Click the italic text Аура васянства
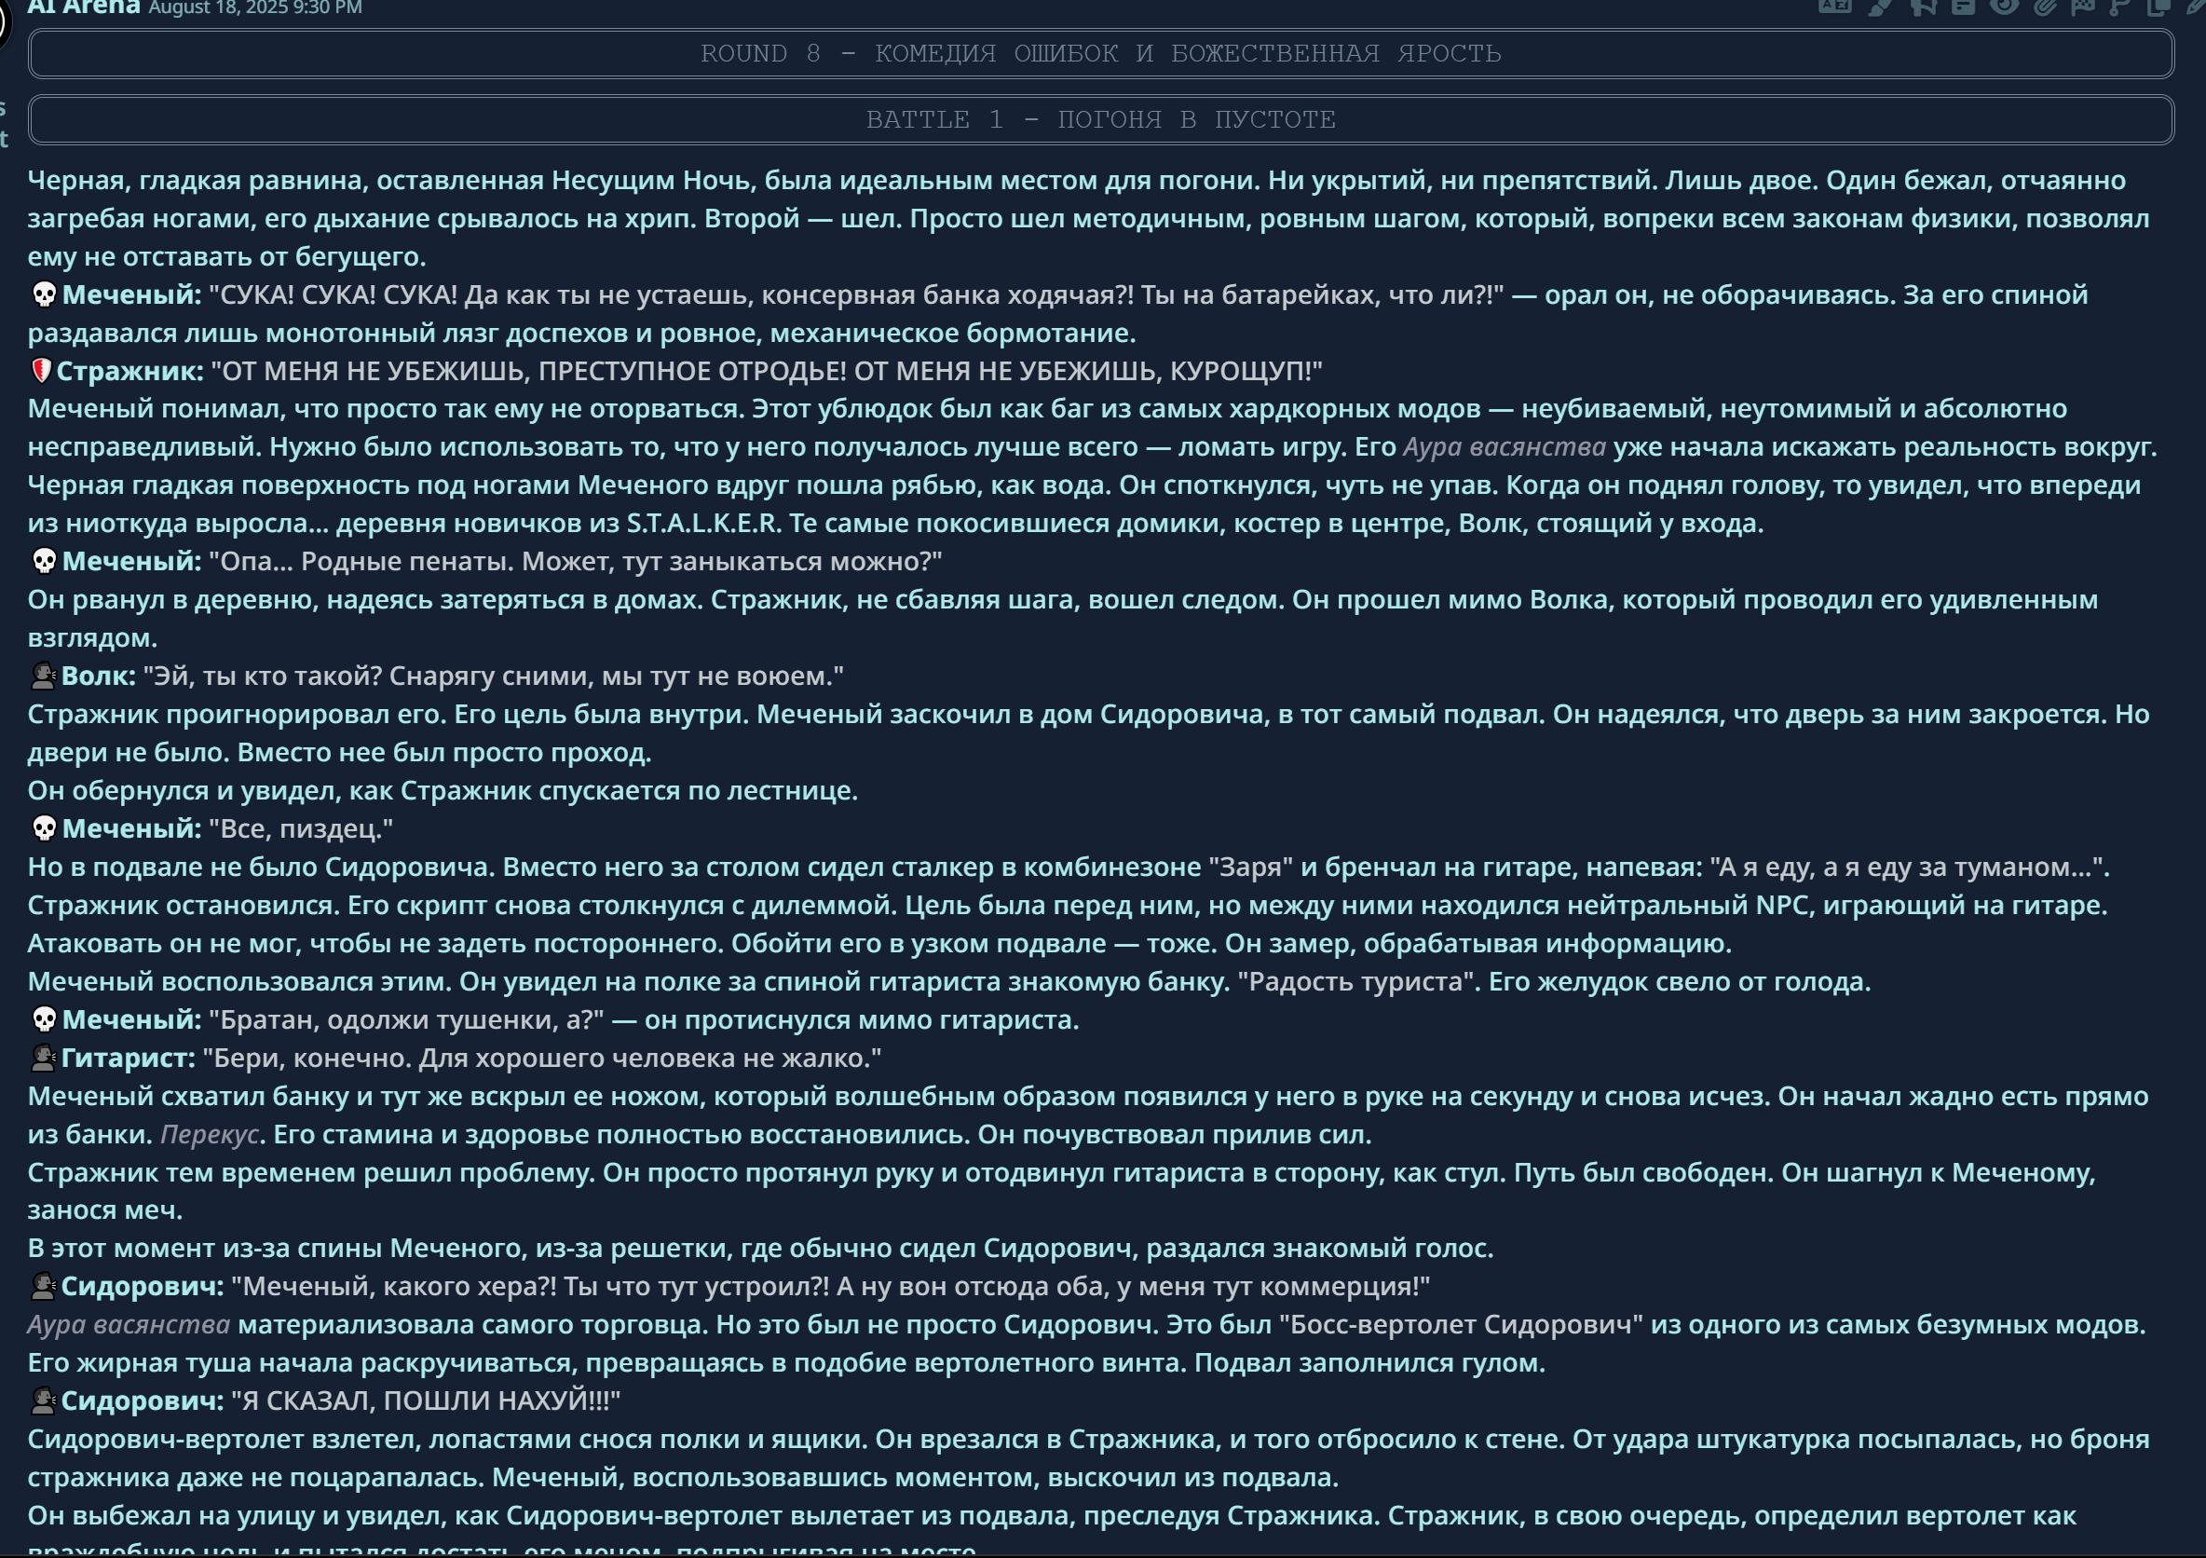2206x1558 pixels. coord(1503,446)
